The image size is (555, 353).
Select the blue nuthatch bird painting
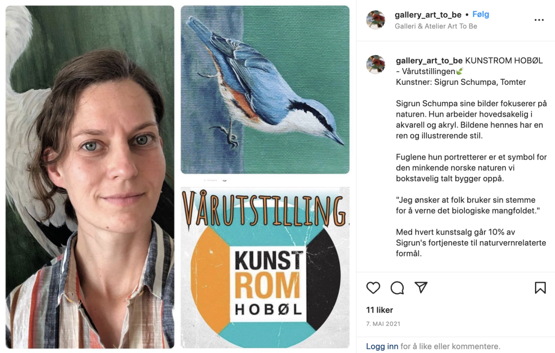click(x=265, y=90)
